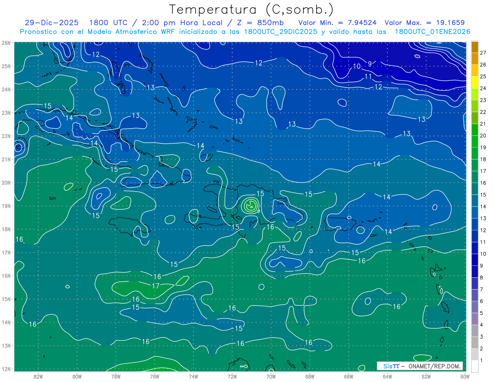
Task: Click latitude axis label 17N
Action: 6,253
